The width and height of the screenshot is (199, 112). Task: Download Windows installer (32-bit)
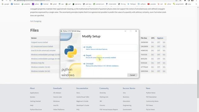[x=40, y=67]
